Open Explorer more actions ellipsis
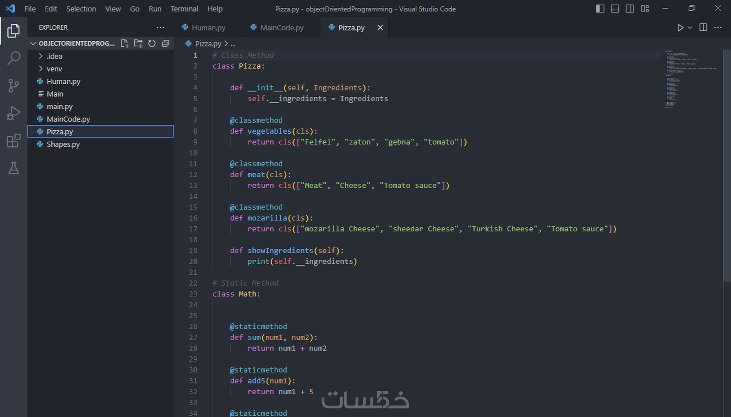Viewport: 731px width, 417px height. (x=160, y=27)
